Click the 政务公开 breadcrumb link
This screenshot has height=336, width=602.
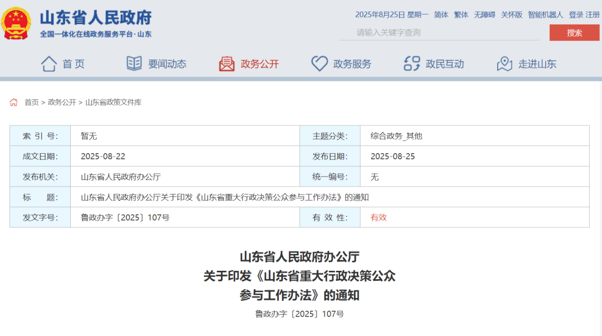pyautogui.click(x=62, y=102)
